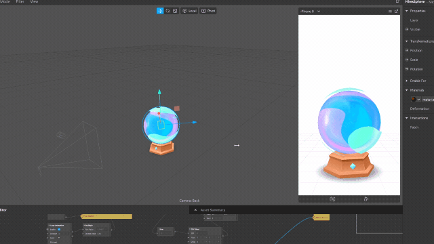Select the Rotate tool in viewport toolbar

[167, 11]
